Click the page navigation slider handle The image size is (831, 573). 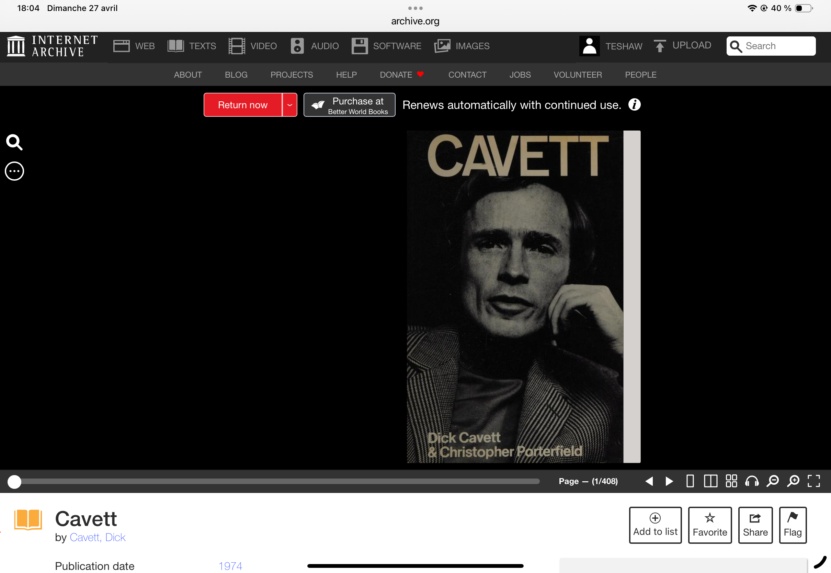pyautogui.click(x=14, y=482)
